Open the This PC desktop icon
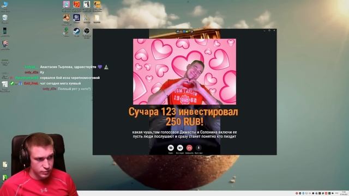349x196 pixels. click(x=5, y=4)
